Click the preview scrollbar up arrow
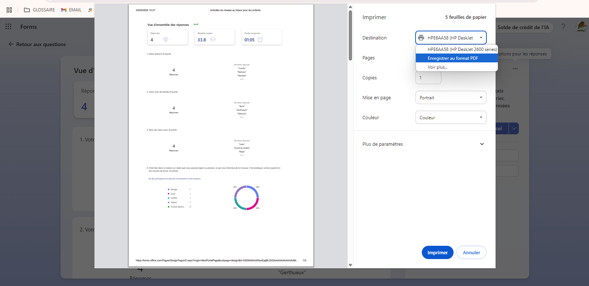The image size is (589, 286). point(350,7)
